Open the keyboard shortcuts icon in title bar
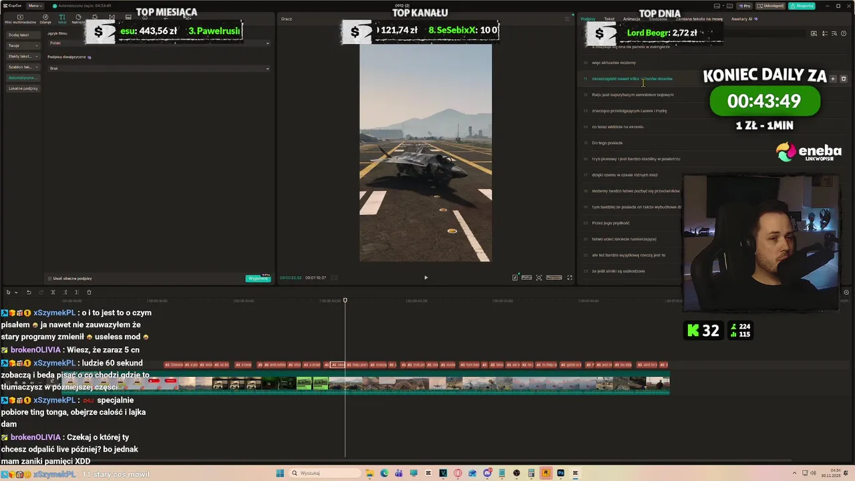 (x=729, y=6)
